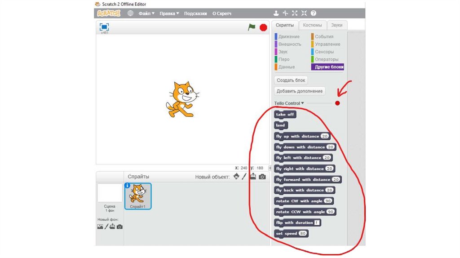Click the land block
This screenshot has width=460, height=258.
(x=281, y=125)
